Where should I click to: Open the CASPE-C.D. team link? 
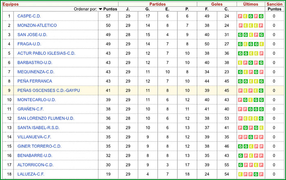point(29,16)
